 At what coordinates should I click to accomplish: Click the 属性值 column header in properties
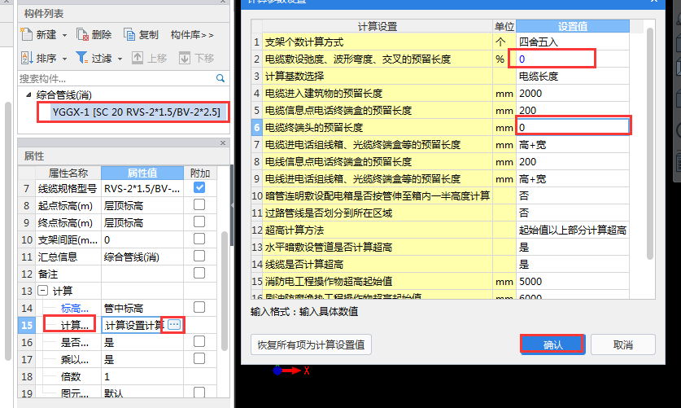[142, 173]
